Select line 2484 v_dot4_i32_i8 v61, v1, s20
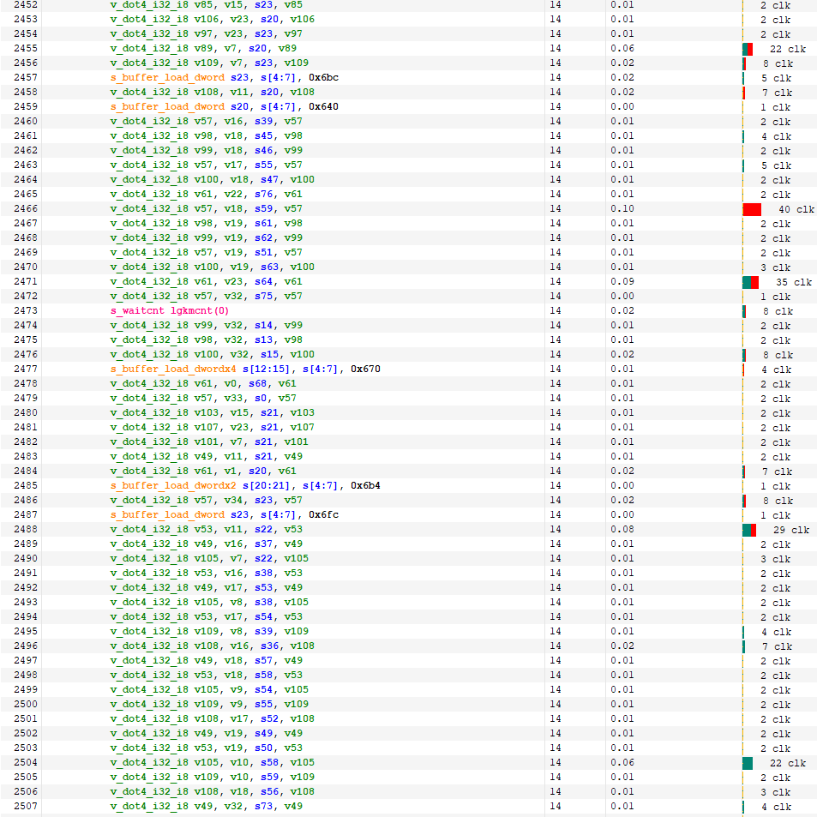This screenshot has height=817, width=817. point(203,472)
